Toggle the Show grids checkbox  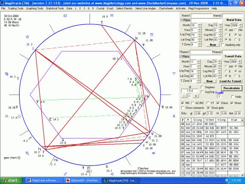[208, 108]
